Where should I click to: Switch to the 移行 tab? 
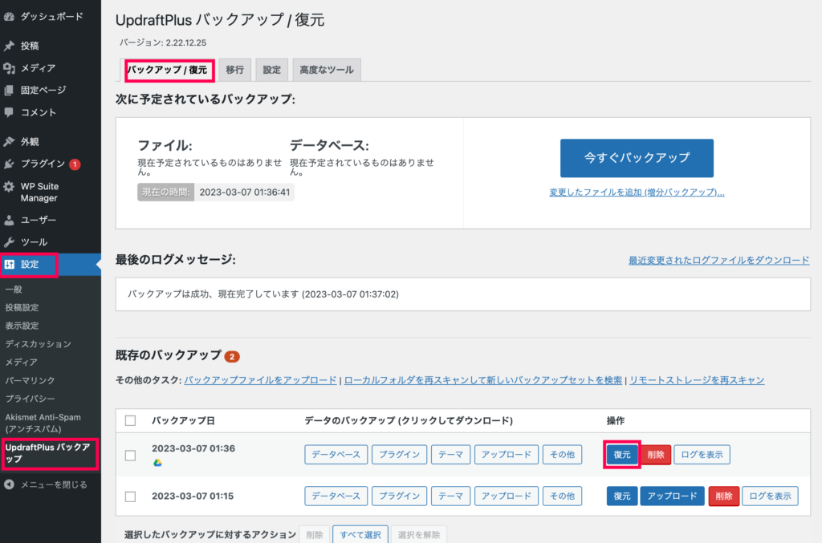click(x=235, y=70)
